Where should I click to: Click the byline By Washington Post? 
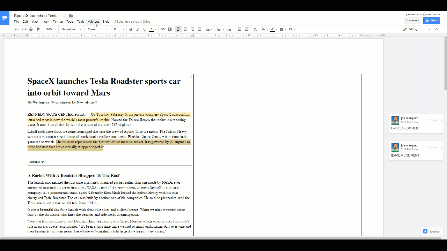coord(62,102)
